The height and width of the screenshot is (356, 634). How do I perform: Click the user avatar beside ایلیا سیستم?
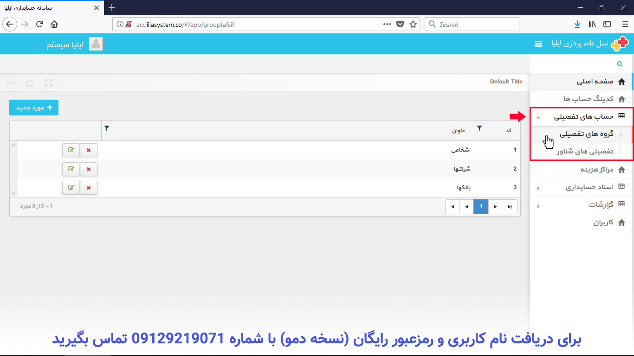point(96,44)
